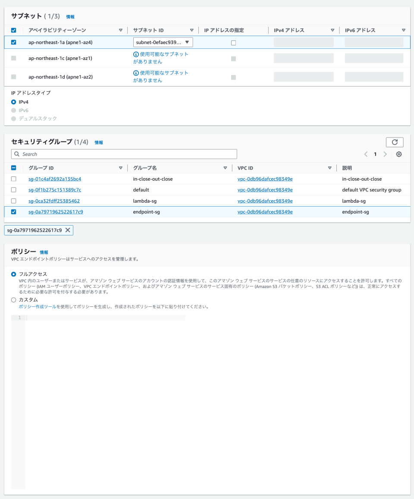The width and height of the screenshot is (414, 499).
Task: Open the subnet-0efaec939 dropdown
Action: click(x=163, y=42)
